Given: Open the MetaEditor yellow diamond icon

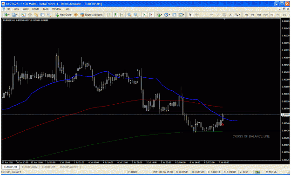Looking at the screenshot, I should click(76, 14).
